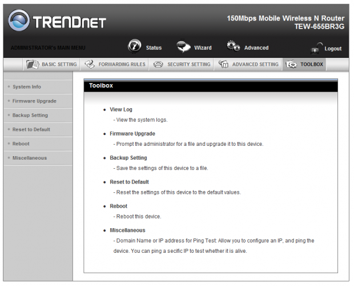Click the 'Reboot this device' description

coord(137,217)
